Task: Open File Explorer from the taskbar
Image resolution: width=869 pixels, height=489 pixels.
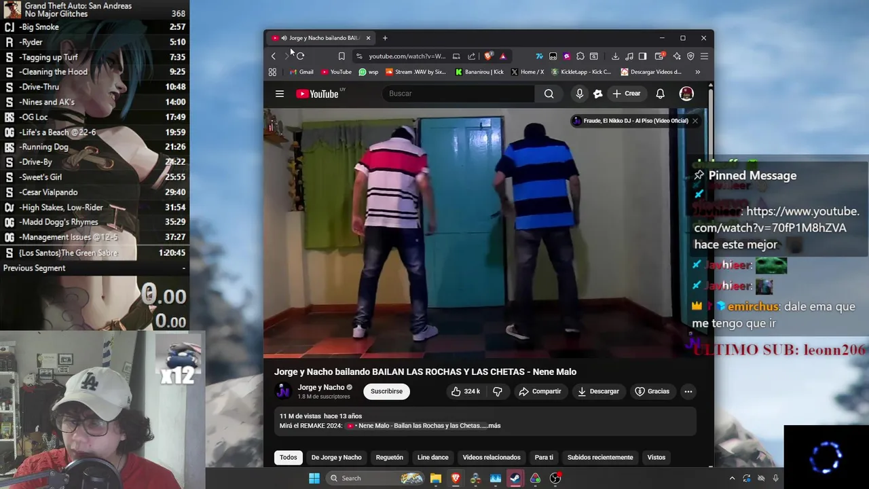Action: coord(435,478)
